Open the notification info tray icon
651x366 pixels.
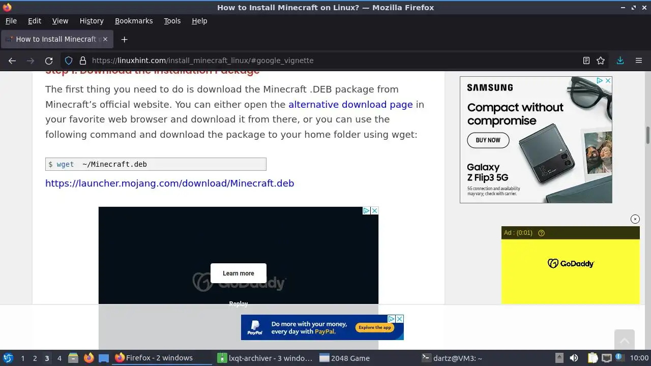619,358
